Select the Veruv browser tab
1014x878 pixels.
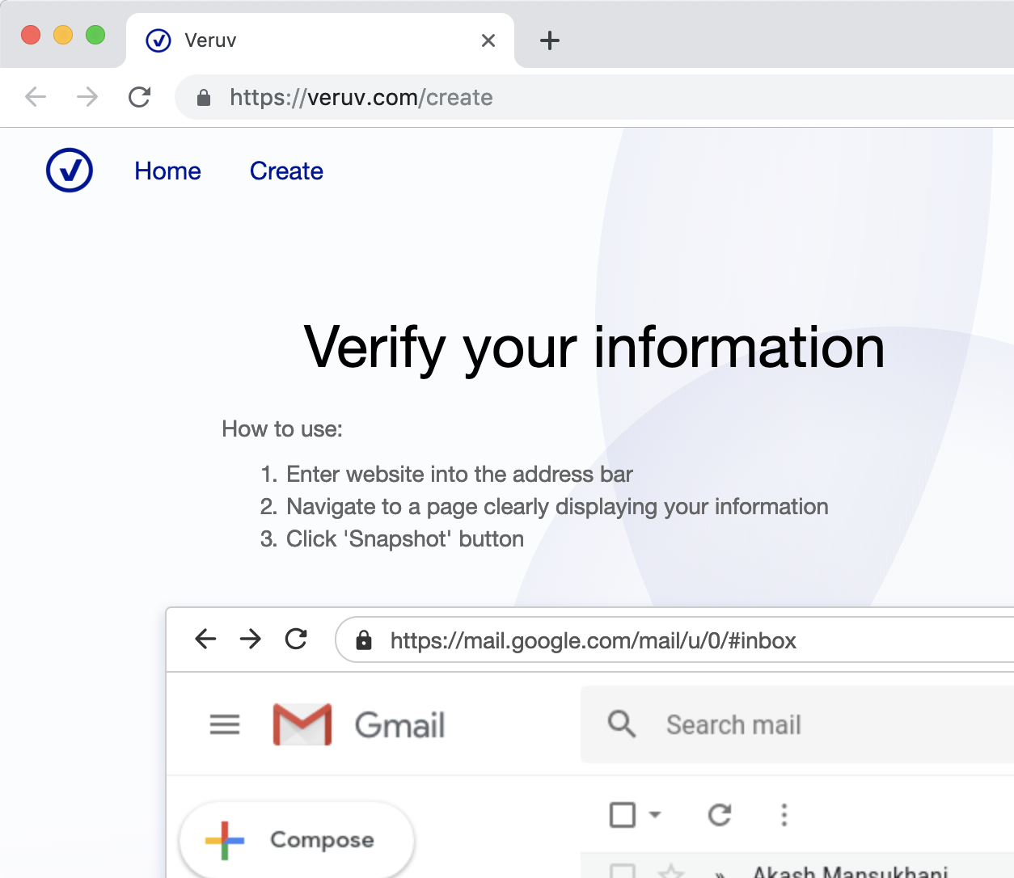(320, 40)
